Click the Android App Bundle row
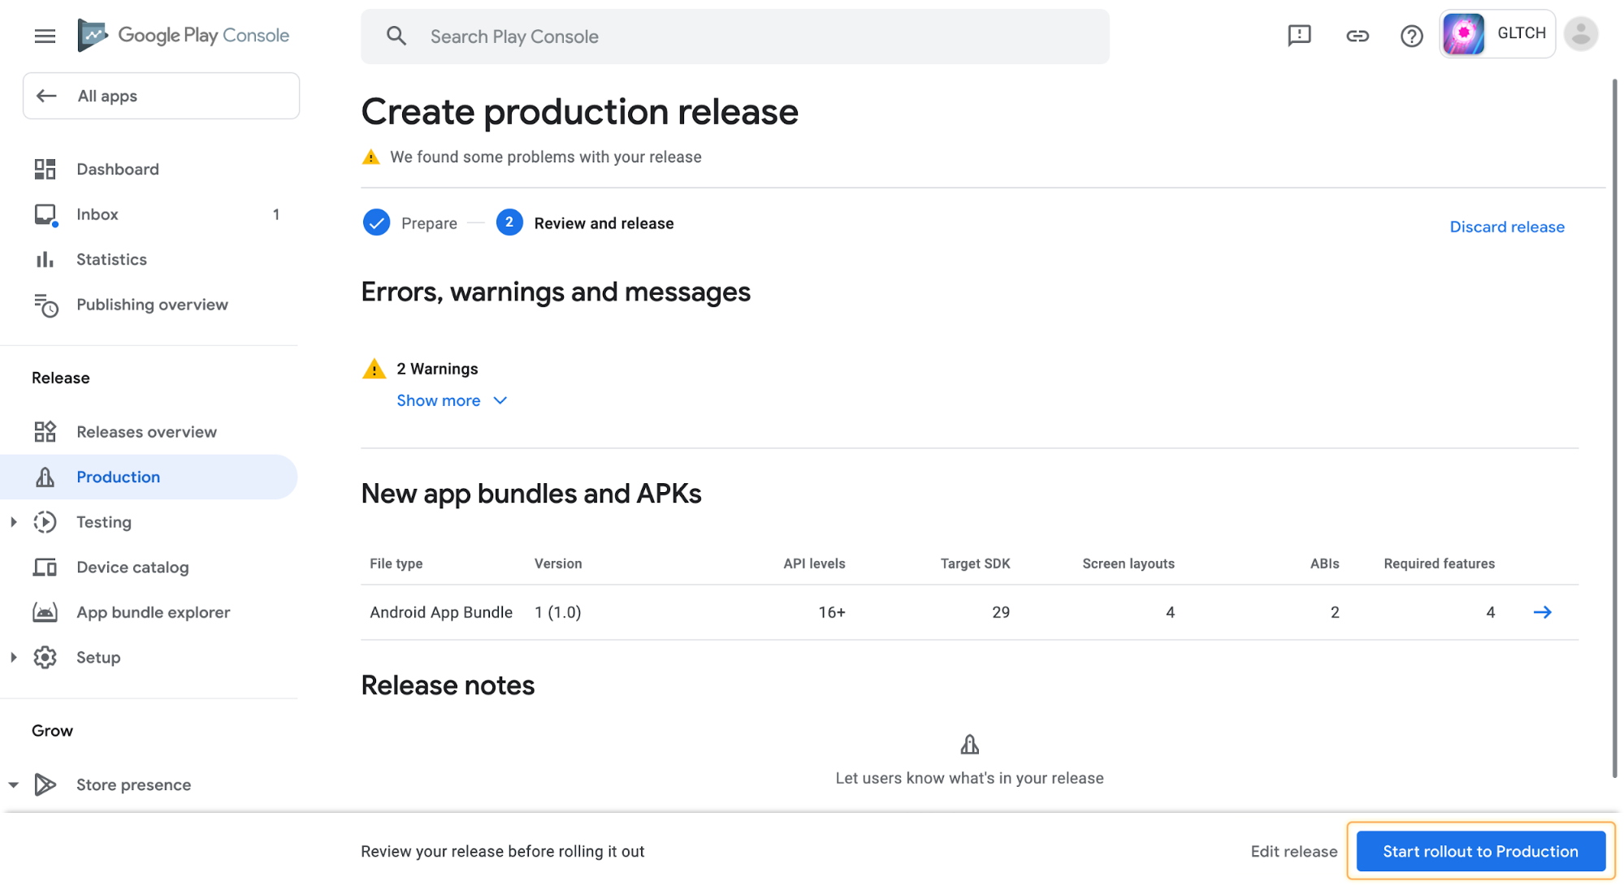Screen dimensions: 1624x890 click(969, 612)
